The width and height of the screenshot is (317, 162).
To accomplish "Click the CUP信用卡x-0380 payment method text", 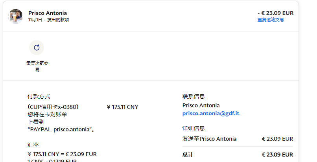I will click(x=53, y=107).
